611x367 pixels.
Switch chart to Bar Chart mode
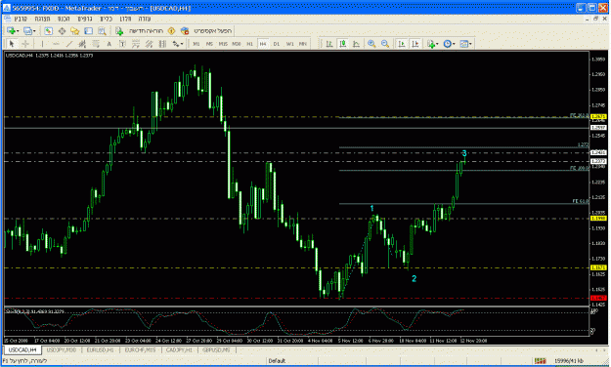pos(329,44)
